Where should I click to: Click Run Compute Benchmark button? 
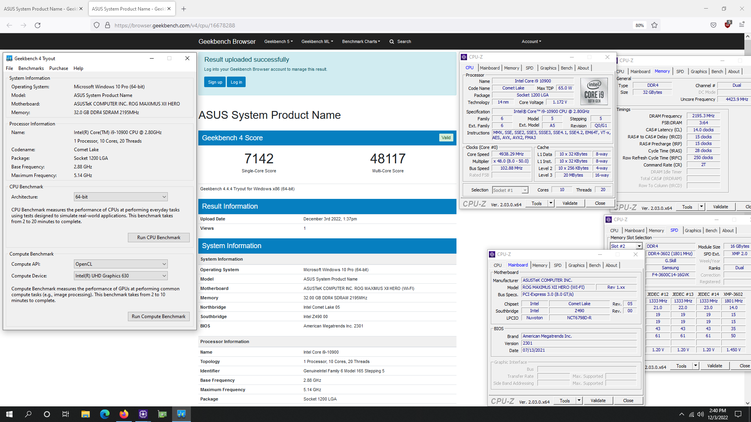point(159,316)
